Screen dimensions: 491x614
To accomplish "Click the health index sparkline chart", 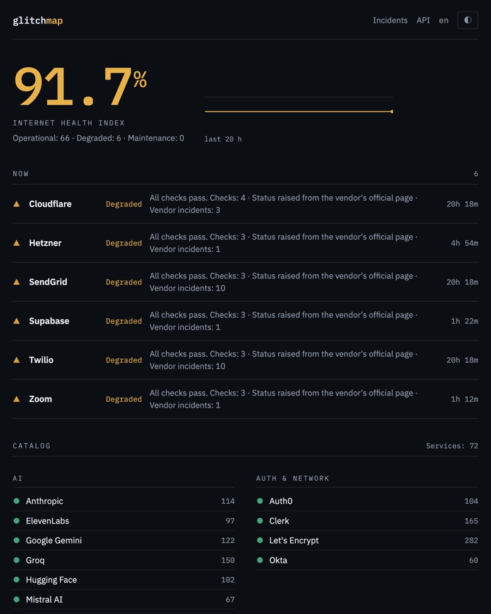I will point(298,104).
